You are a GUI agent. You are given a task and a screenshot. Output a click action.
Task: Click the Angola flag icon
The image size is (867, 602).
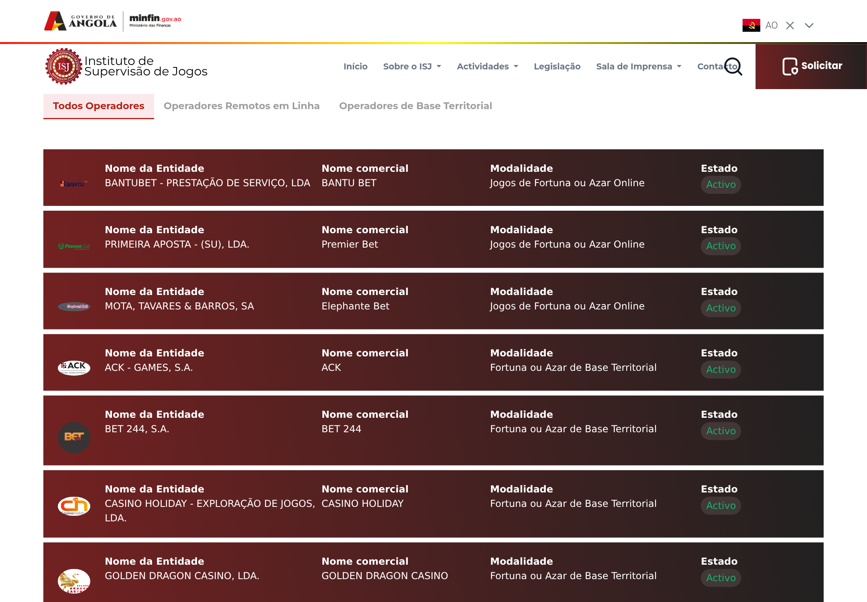(751, 25)
